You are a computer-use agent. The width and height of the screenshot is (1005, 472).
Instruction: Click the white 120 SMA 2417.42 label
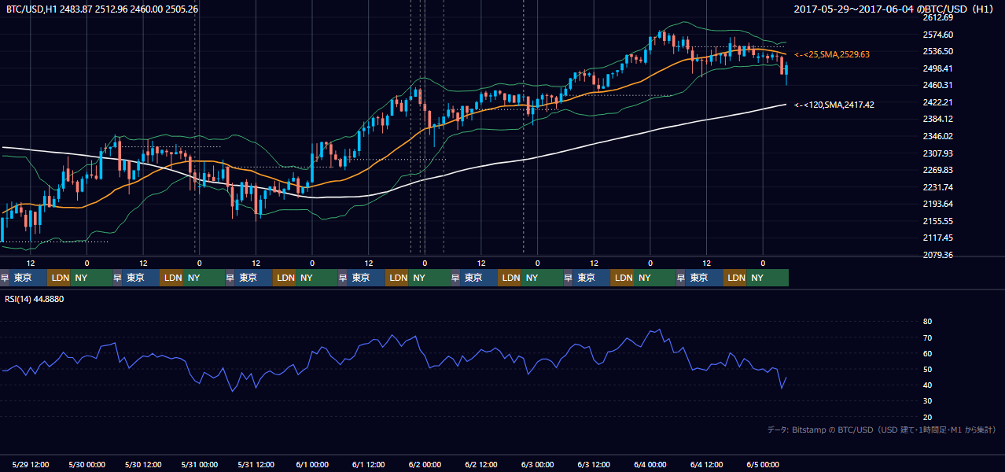click(x=834, y=104)
